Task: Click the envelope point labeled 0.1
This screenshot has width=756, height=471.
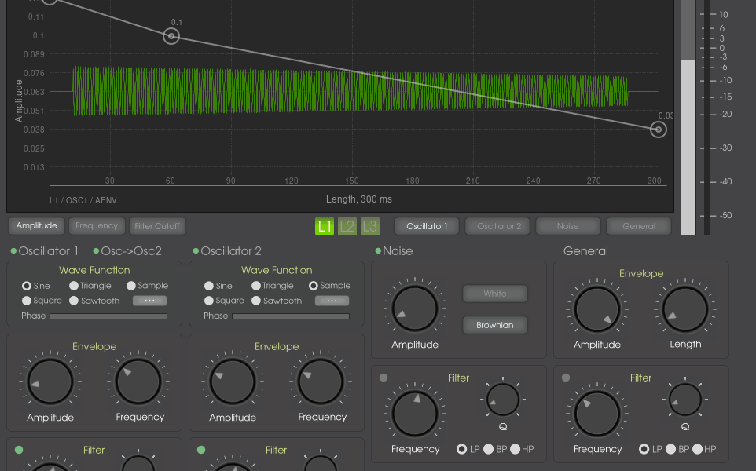Action: [171, 36]
